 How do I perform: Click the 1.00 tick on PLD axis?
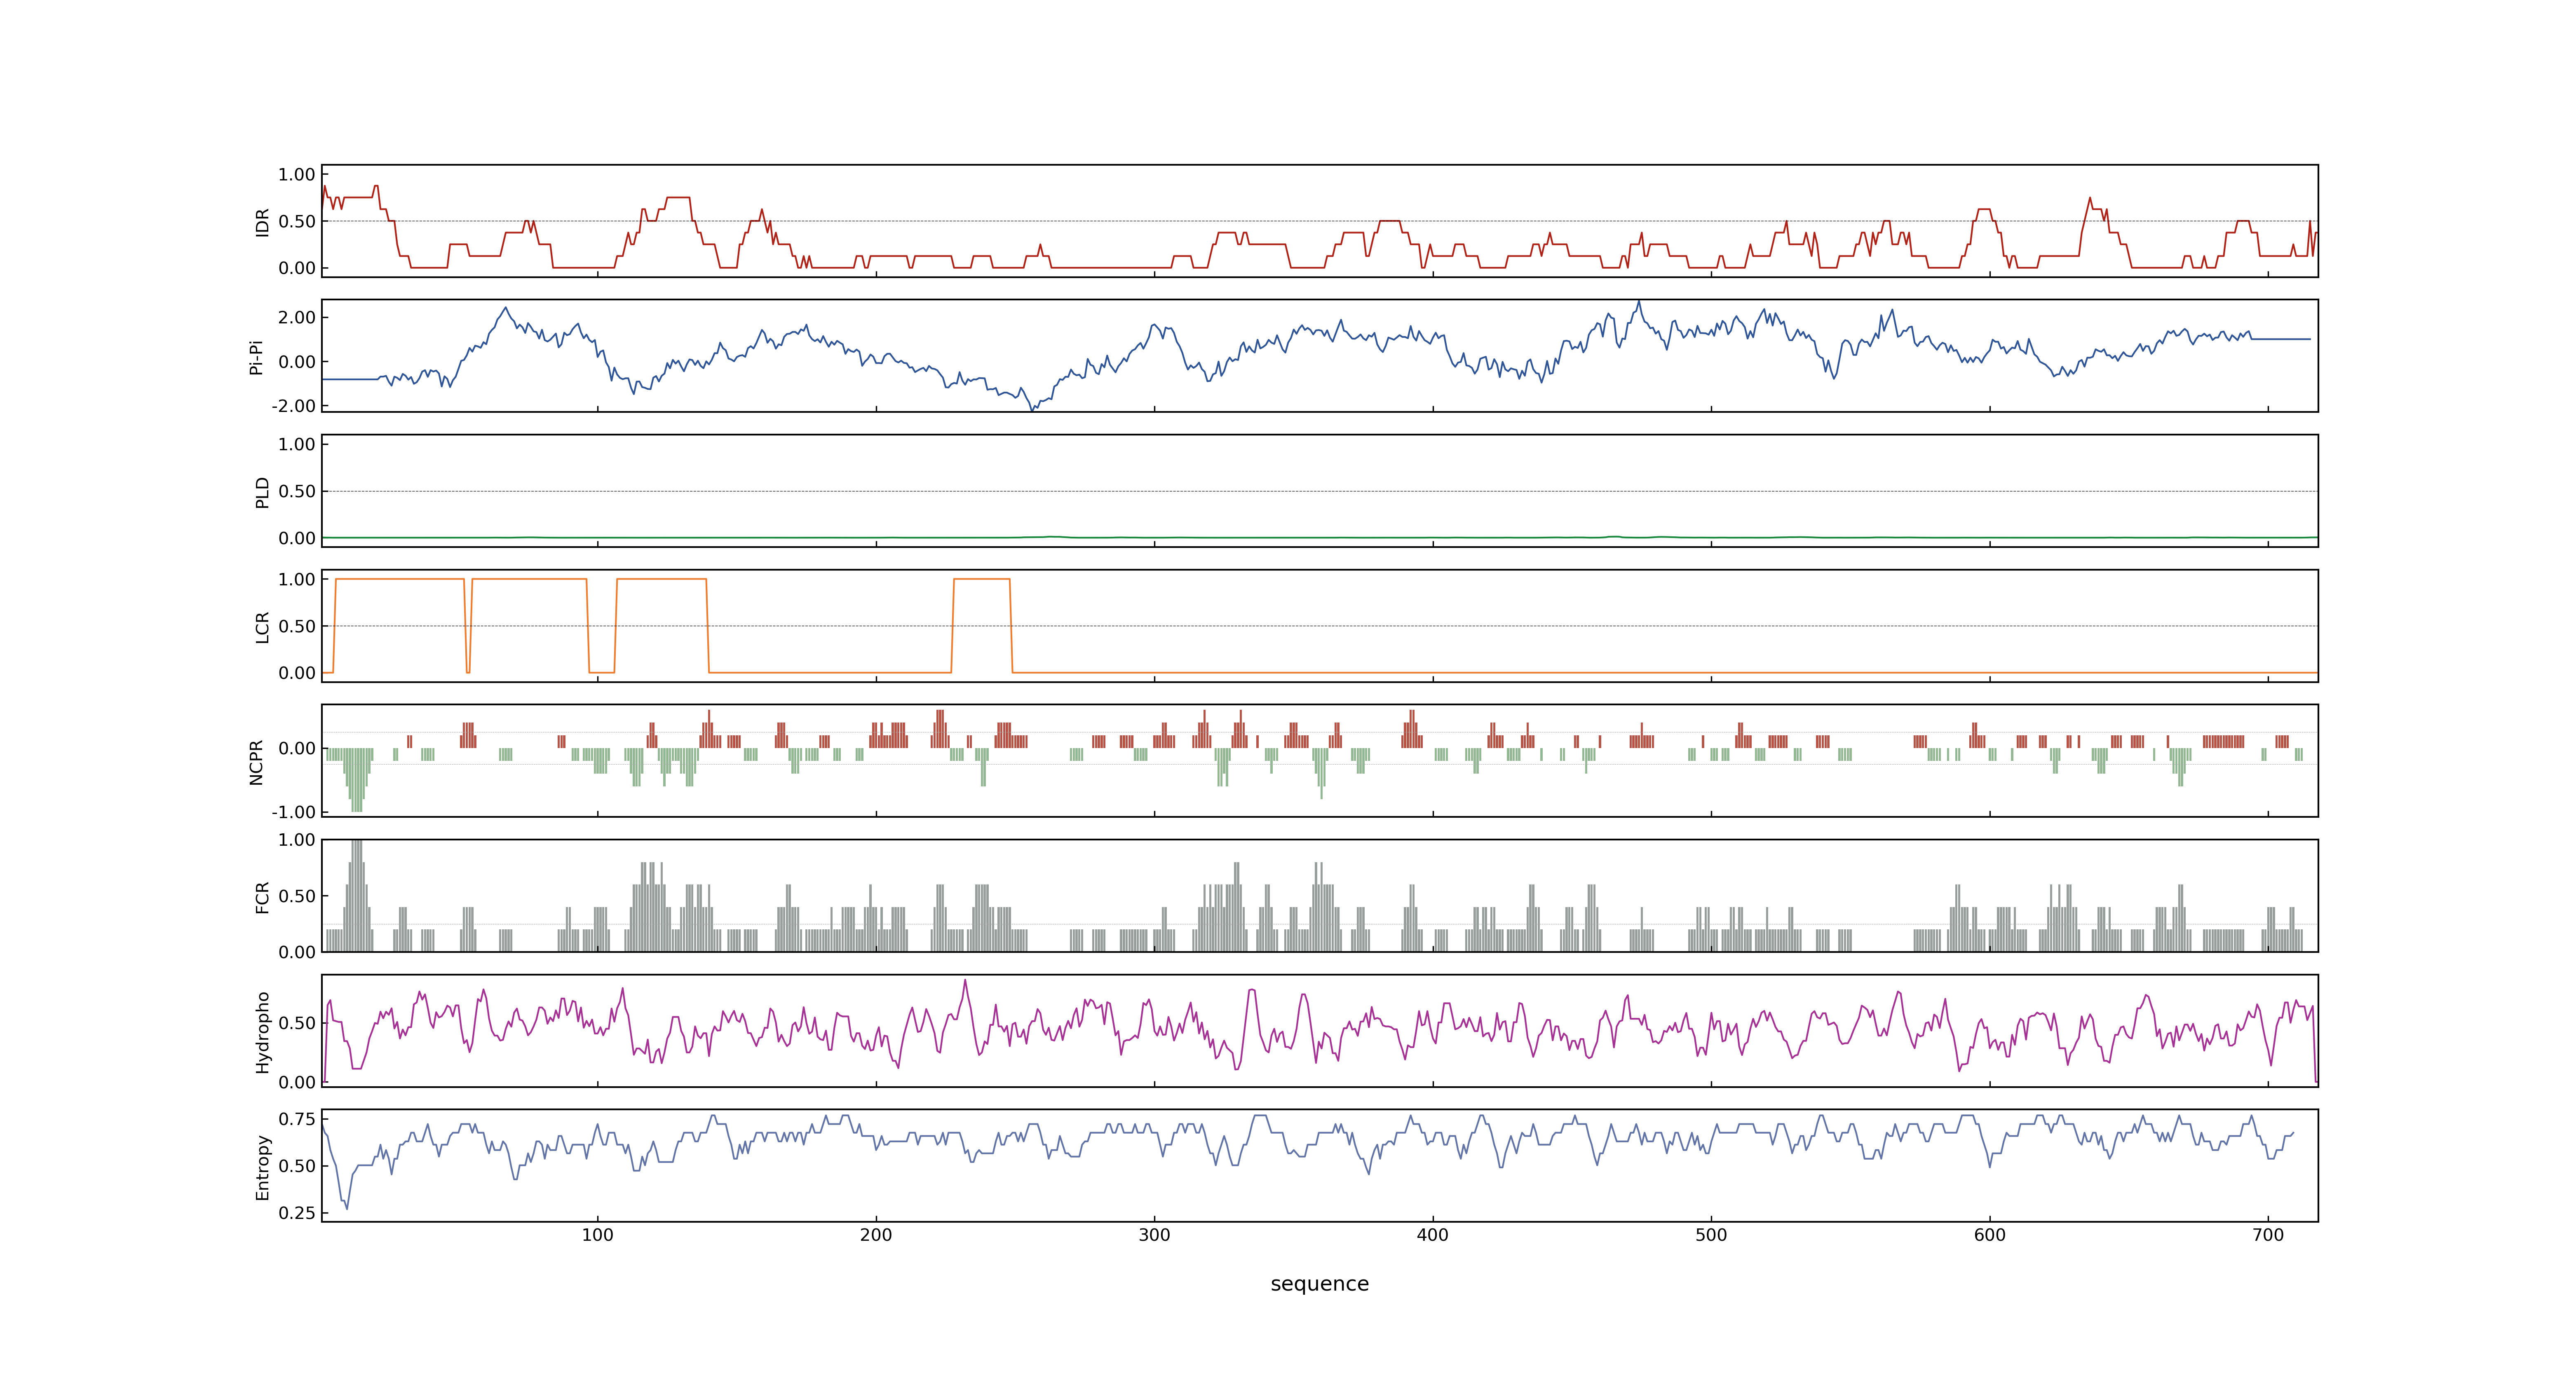point(297,444)
